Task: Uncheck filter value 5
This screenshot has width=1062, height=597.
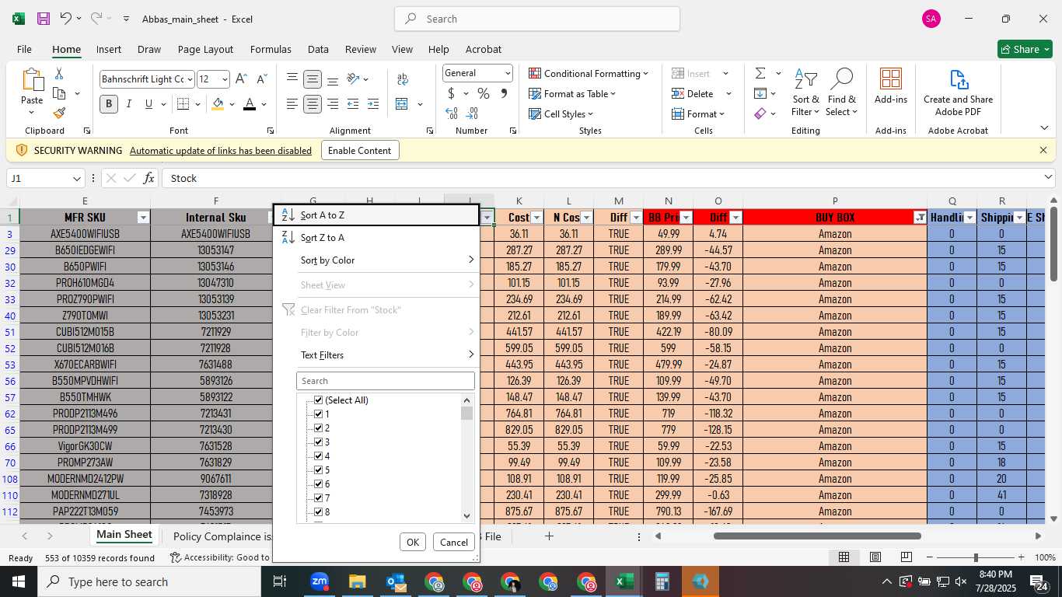Action: click(318, 470)
